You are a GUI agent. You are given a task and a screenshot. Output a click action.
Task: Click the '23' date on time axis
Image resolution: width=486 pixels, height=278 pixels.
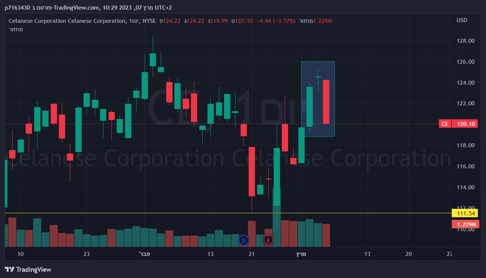coord(86,254)
